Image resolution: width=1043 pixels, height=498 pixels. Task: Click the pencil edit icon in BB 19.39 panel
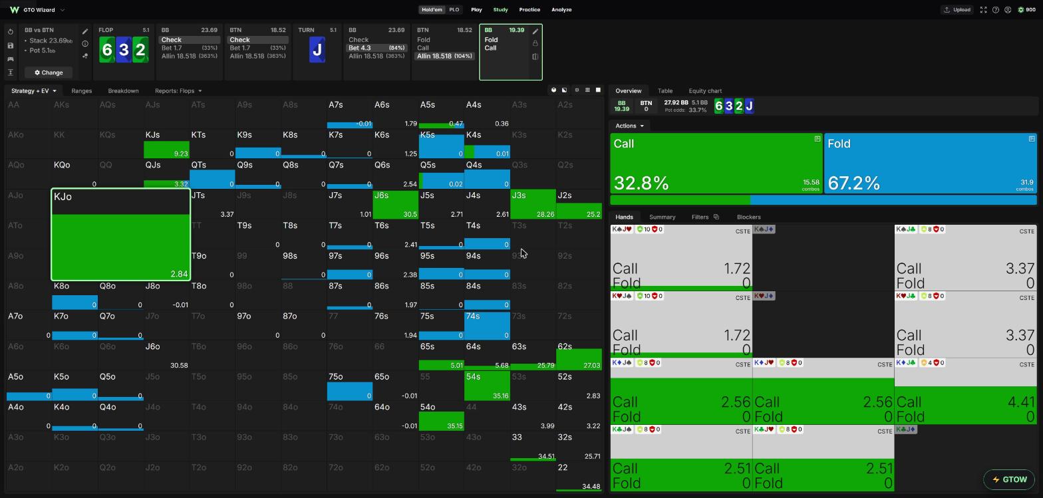(x=535, y=31)
